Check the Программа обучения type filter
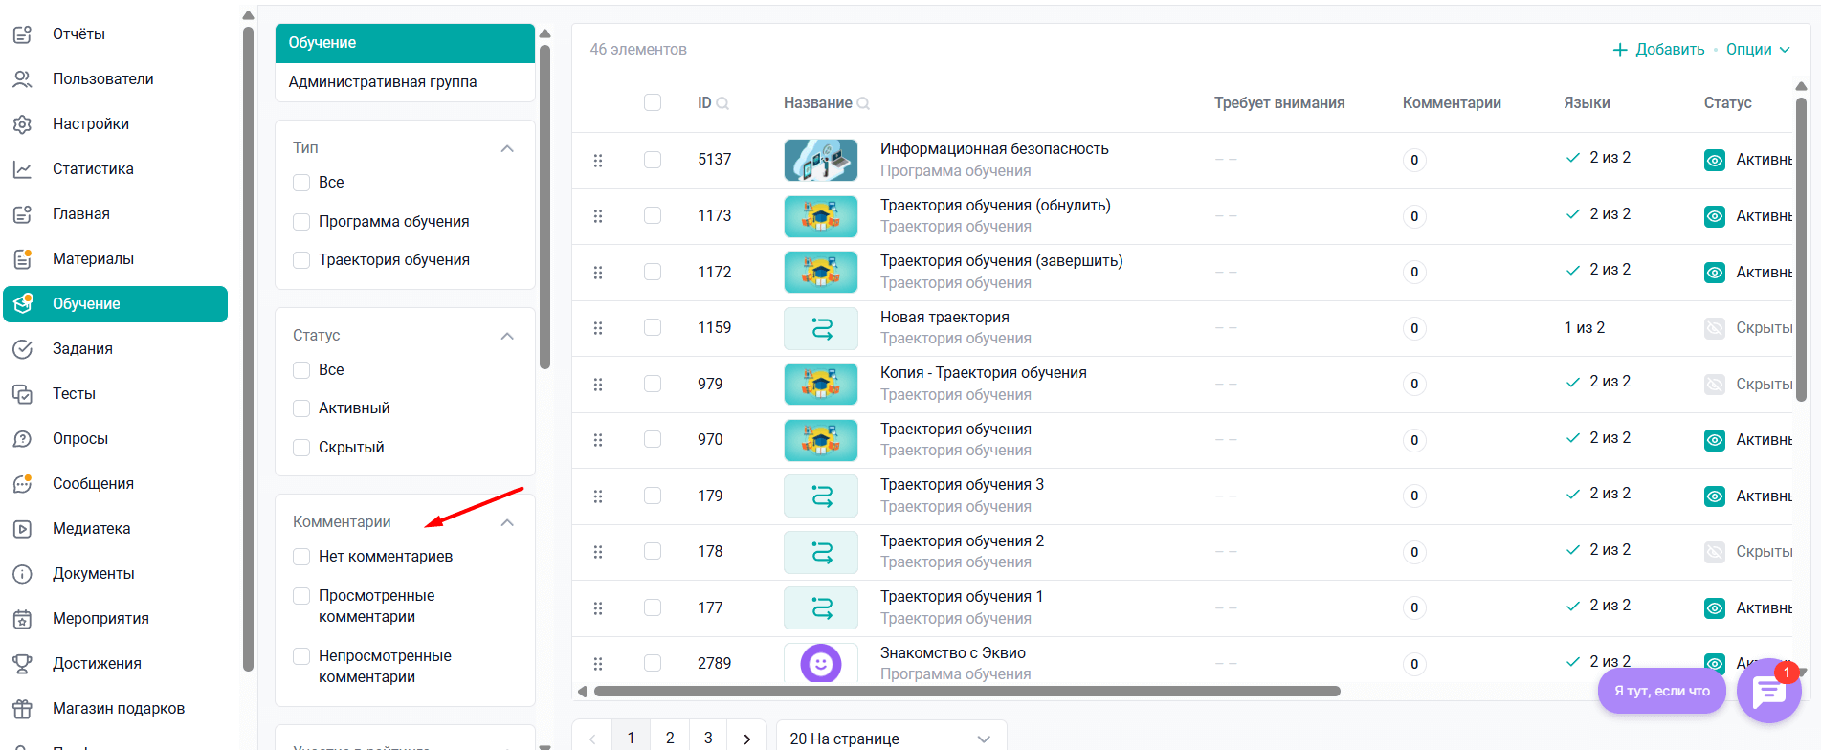The image size is (1821, 750). [x=301, y=222]
